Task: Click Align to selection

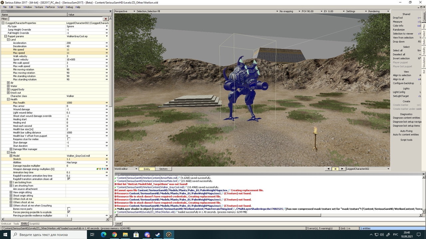Action: (402, 75)
